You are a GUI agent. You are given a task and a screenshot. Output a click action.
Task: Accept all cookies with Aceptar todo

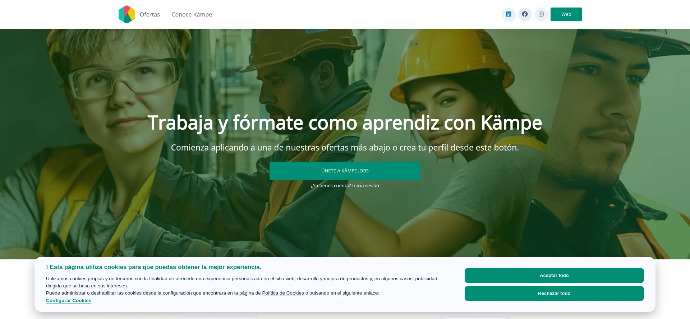[554, 276]
